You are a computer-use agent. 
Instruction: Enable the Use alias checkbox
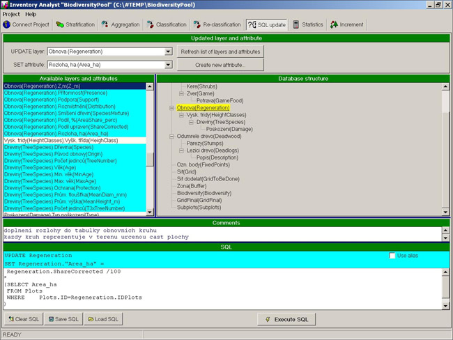[392, 256]
